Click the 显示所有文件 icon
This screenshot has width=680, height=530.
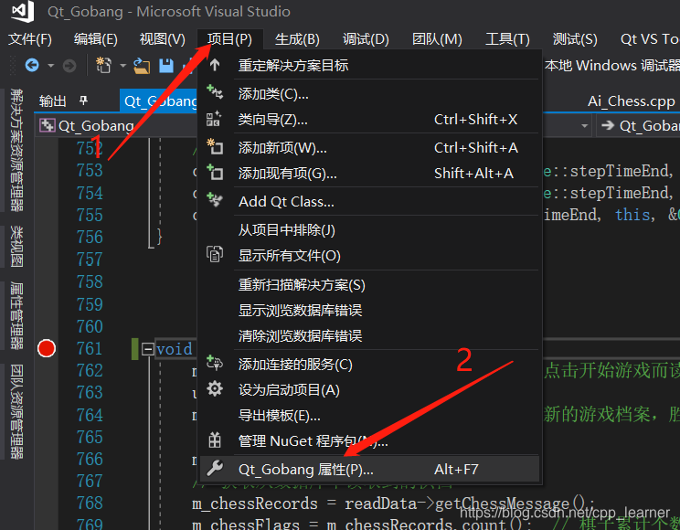215,254
